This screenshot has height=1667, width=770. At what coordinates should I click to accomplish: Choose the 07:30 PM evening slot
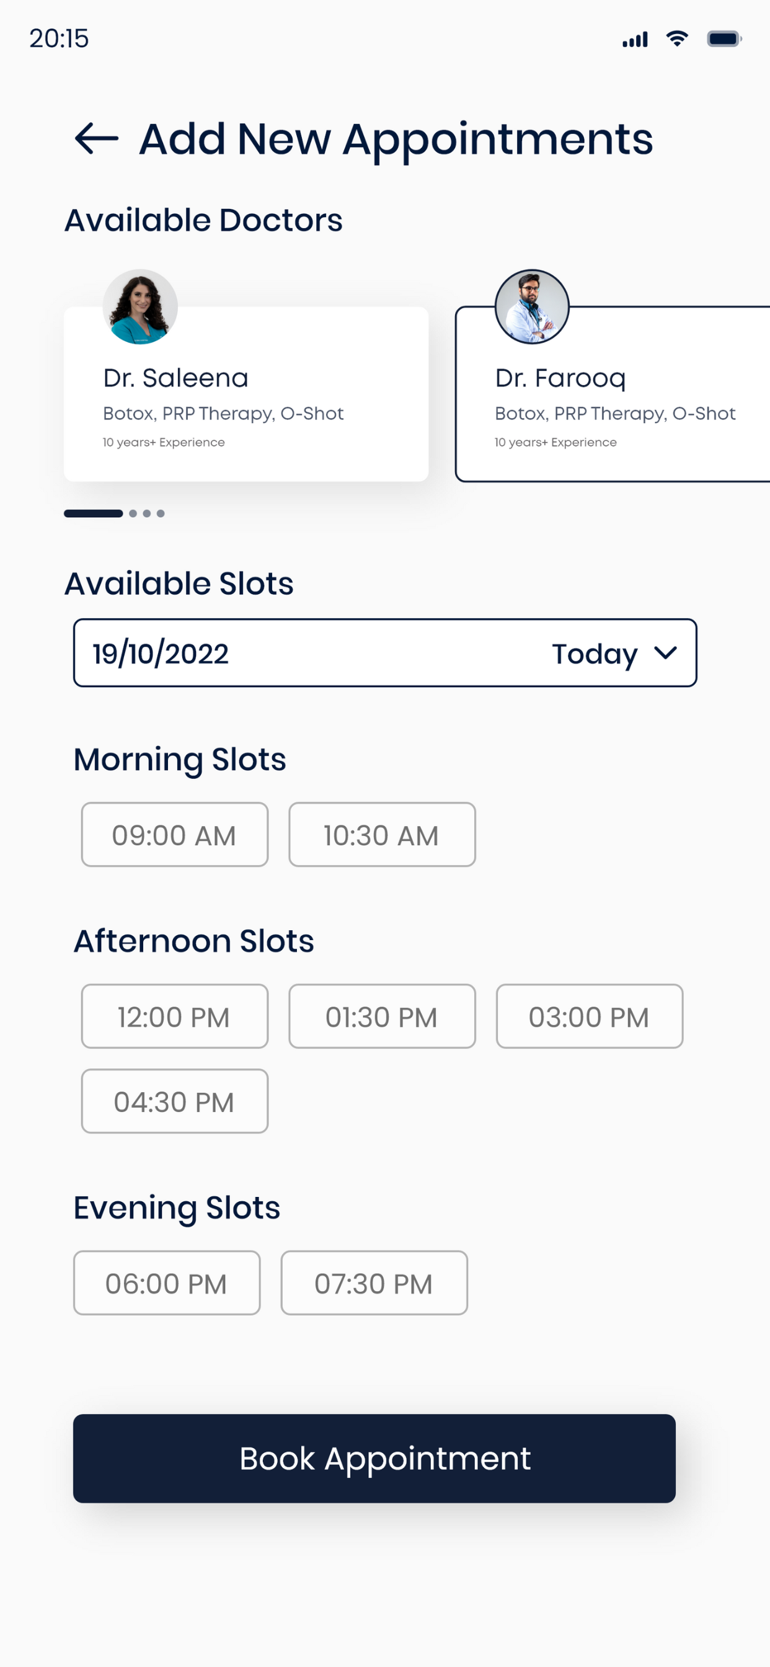coord(374,1283)
